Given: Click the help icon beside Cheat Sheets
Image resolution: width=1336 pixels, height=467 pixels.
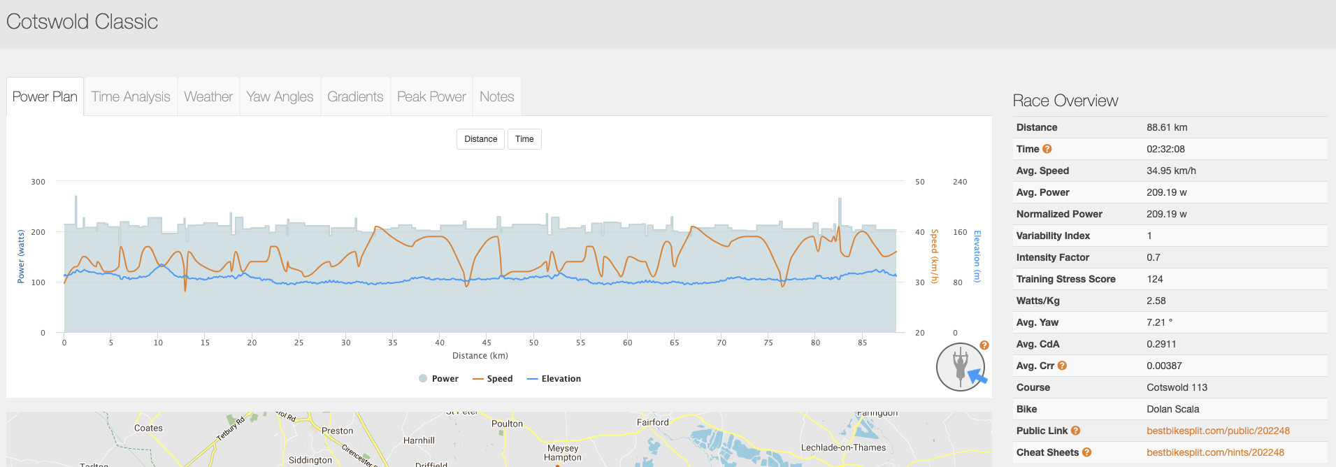Looking at the screenshot, I should coord(1086,452).
